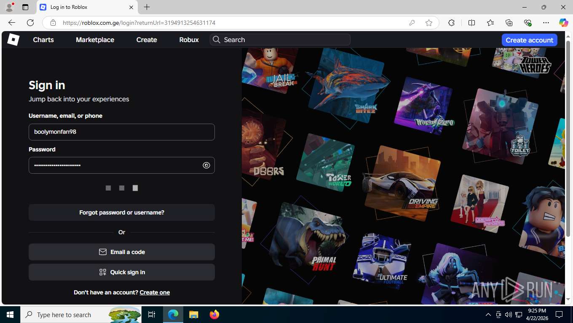The height and width of the screenshot is (323, 573).
Task: Open File Explorer from the taskbar
Action: (x=193, y=315)
